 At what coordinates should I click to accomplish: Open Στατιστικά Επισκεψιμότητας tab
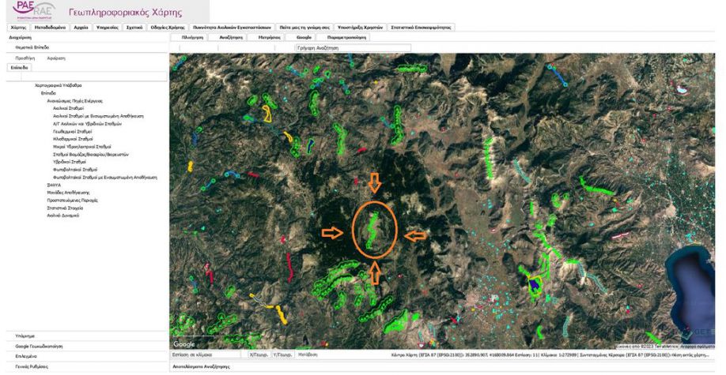pyautogui.click(x=421, y=28)
